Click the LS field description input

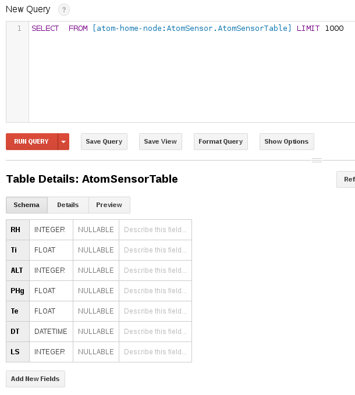[155, 352]
